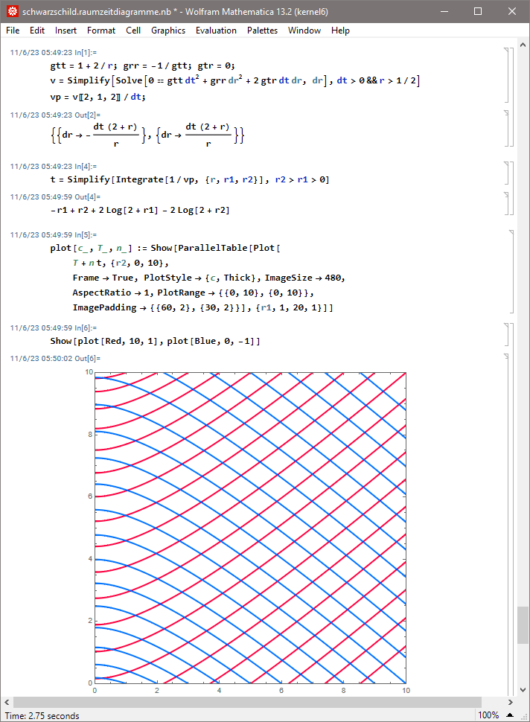This screenshot has height=722, width=530.
Task: Click the vertical scrollbar thumb
Action: click(523, 624)
